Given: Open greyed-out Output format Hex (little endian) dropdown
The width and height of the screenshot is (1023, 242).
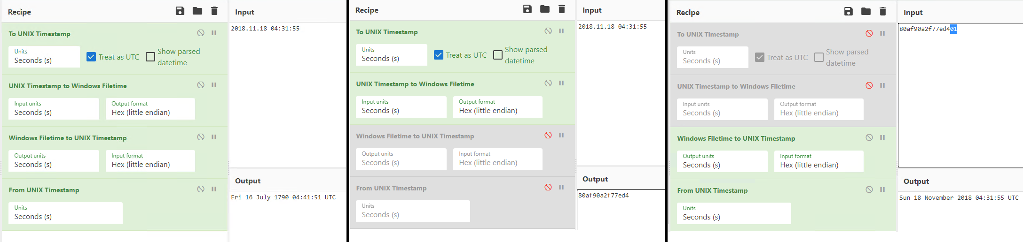Looking at the screenshot, I should (x=819, y=109).
